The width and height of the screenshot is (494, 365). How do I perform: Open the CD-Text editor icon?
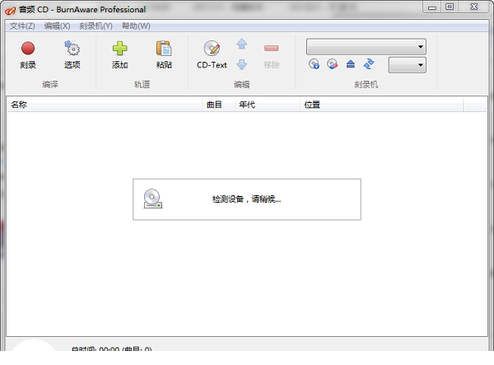[212, 49]
